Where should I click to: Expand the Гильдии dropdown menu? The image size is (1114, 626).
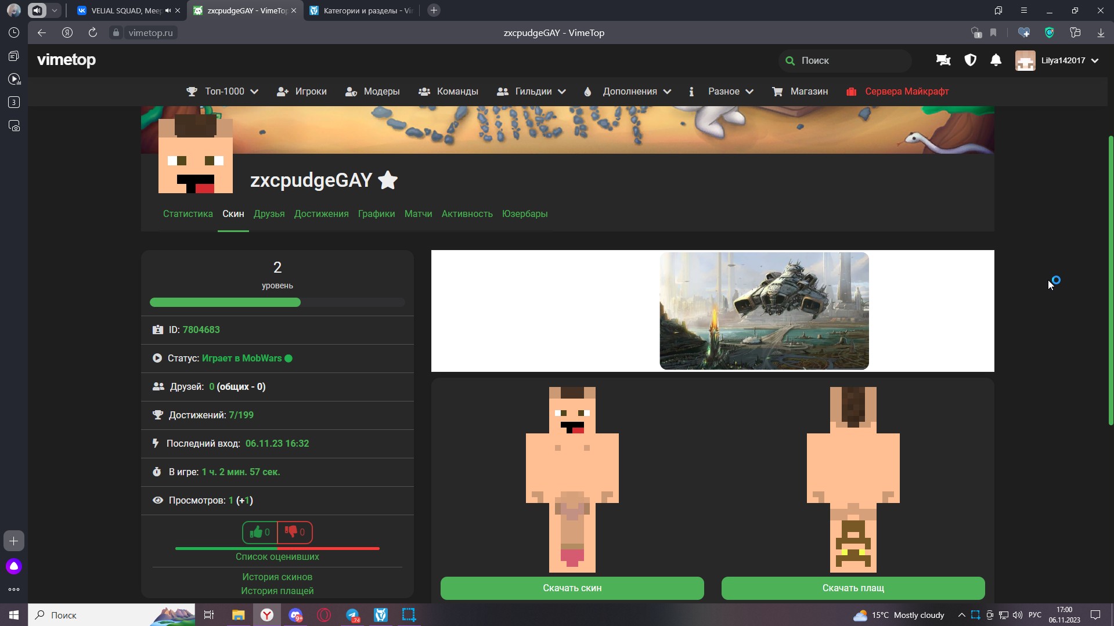[x=531, y=92]
